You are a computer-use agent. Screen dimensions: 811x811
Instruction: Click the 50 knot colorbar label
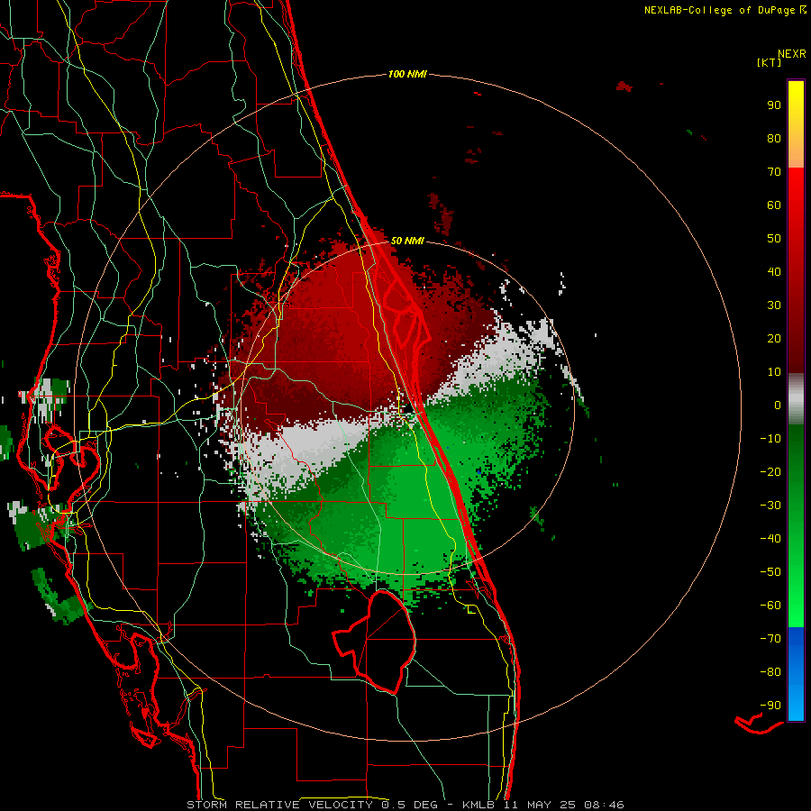pyautogui.click(x=774, y=239)
